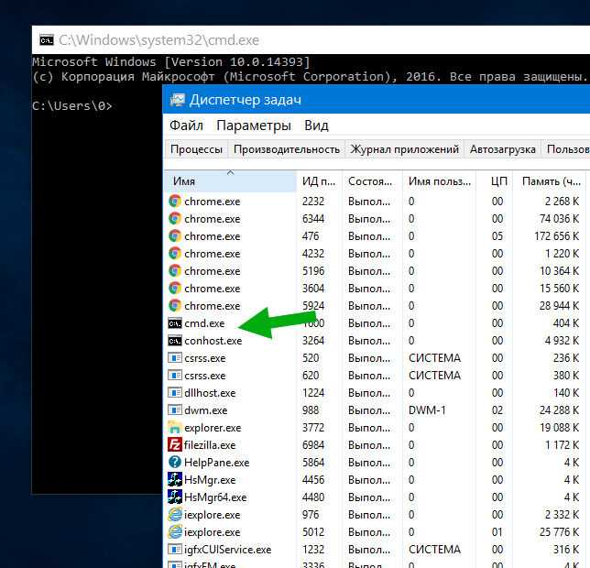Click the igfxCUIService.exe process icon

(x=175, y=549)
